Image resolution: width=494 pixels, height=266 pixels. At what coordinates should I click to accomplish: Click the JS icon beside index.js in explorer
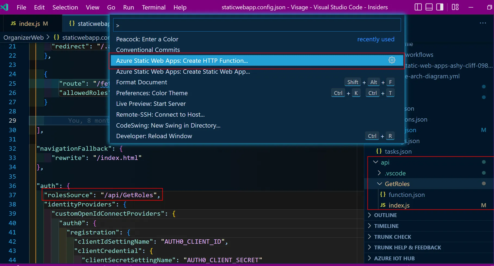coord(383,205)
